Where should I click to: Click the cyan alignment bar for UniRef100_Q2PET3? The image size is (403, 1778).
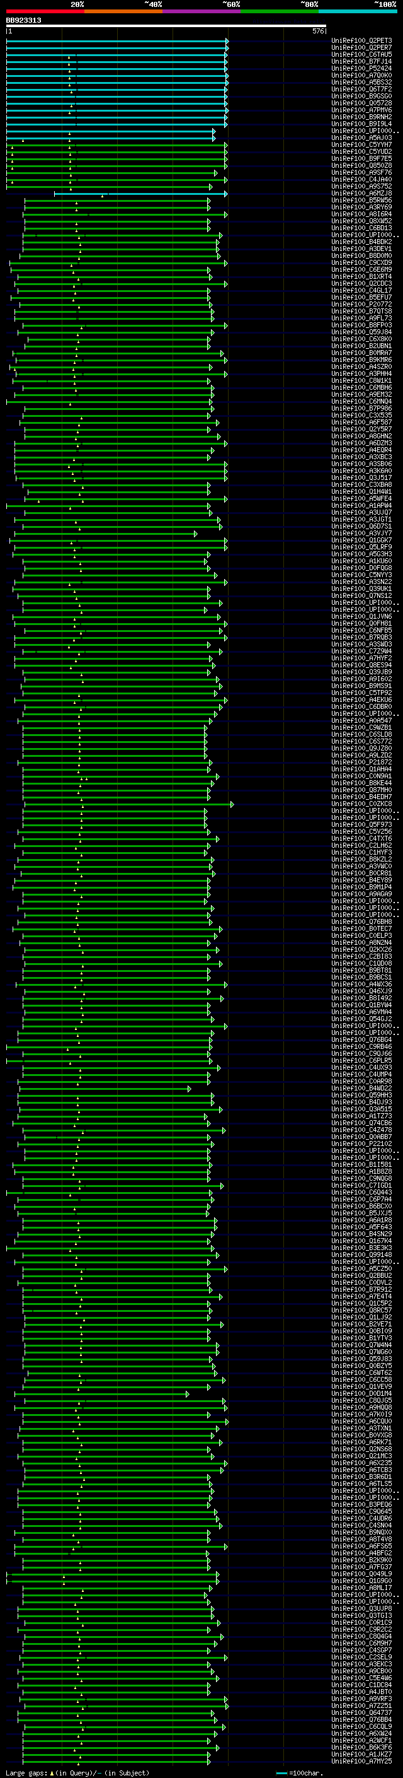[x=117, y=42]
